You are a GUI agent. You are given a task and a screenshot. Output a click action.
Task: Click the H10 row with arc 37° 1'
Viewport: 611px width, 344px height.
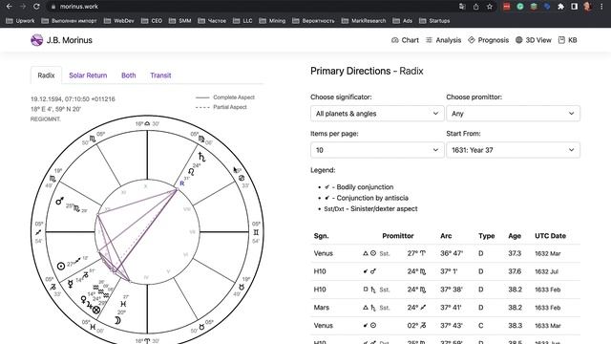tap(446, 271)
